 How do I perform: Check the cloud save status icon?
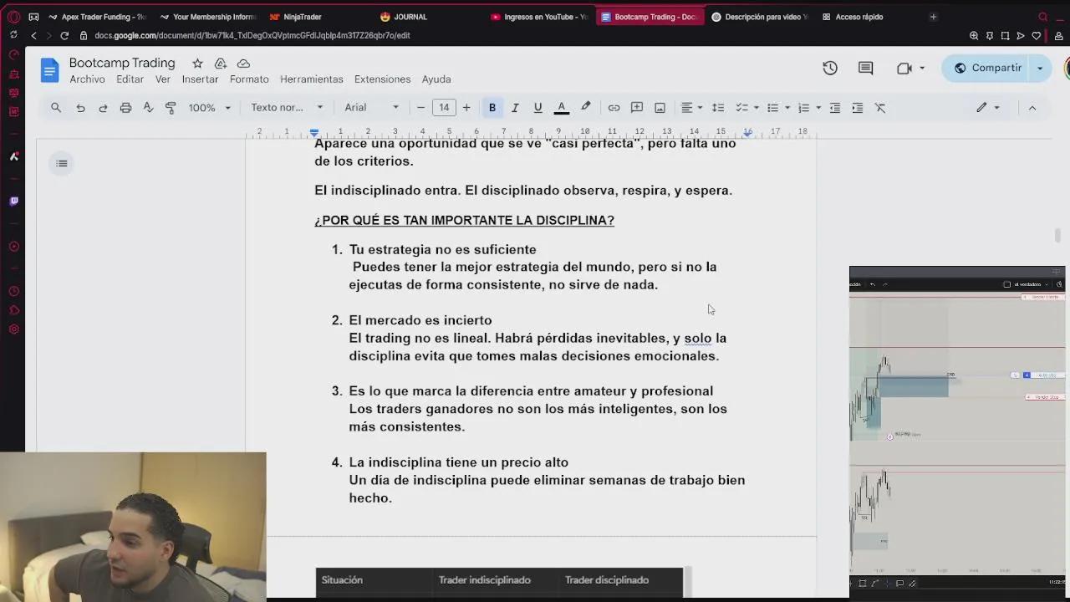[243, 64]
